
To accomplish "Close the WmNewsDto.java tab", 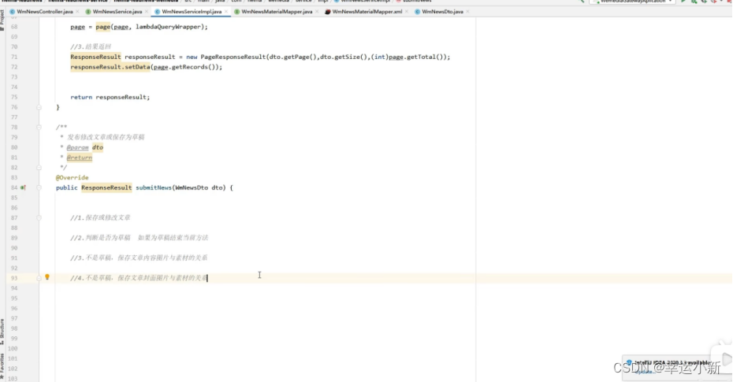I will (x=467, y=12).
